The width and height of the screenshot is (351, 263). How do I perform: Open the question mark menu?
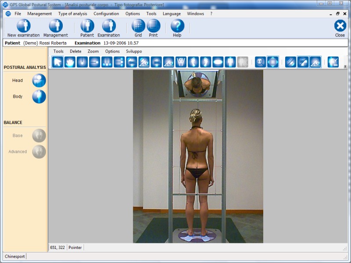(x=211, y=14)
